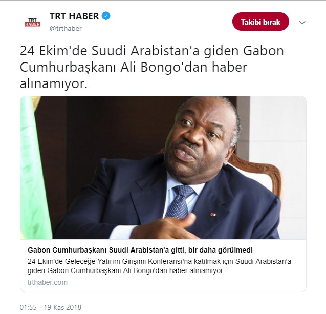Open the timestamp 01:55 - 19 Kas 2018
326x314 pixels.
(51, 307)
